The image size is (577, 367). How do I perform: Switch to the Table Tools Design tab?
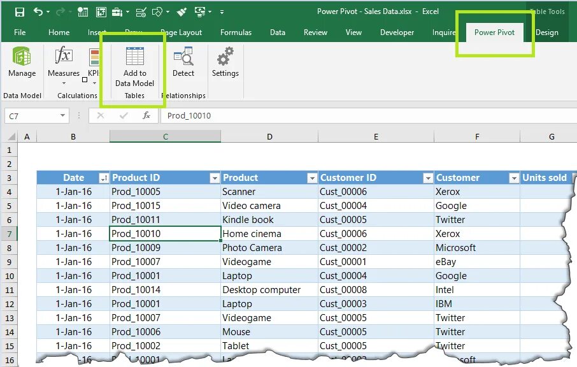coord(547,32)
